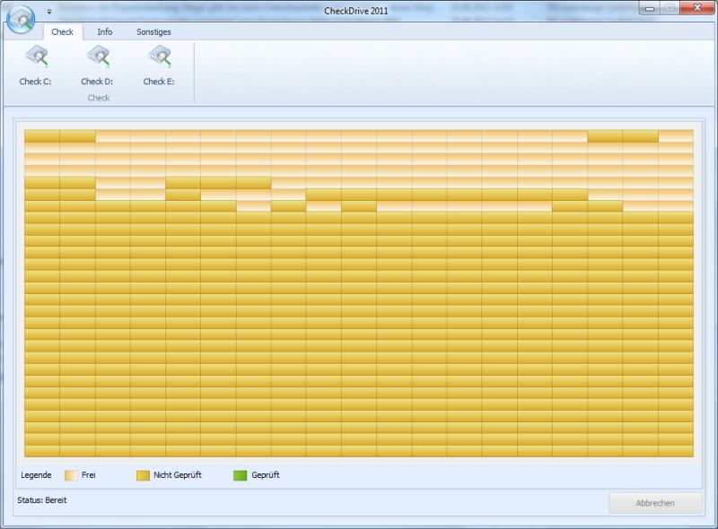
Task: Minimize the CheckDrive 2011 window
Action: click(650, 7)
